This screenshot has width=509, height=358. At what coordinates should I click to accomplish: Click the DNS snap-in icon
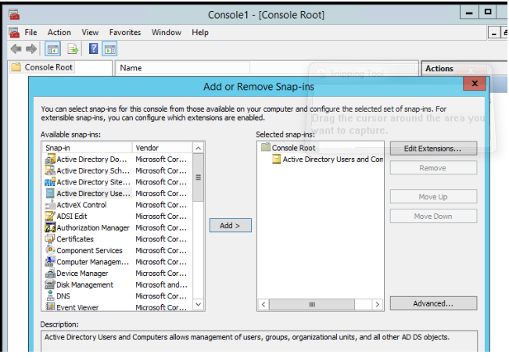click(x=50, y=295)
